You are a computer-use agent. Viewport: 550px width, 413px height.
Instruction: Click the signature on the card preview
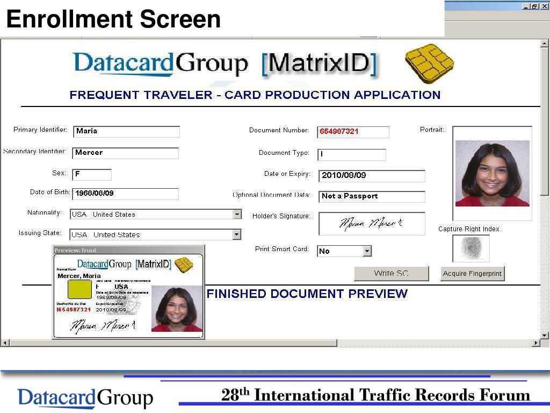pos(103,326)
